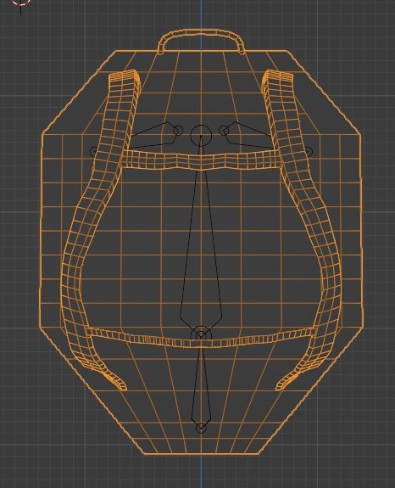Viewport: 395px width, 488px height.
Task: Click the far-right bone tip circle beside right strap
Action: (x=309, y=152)
